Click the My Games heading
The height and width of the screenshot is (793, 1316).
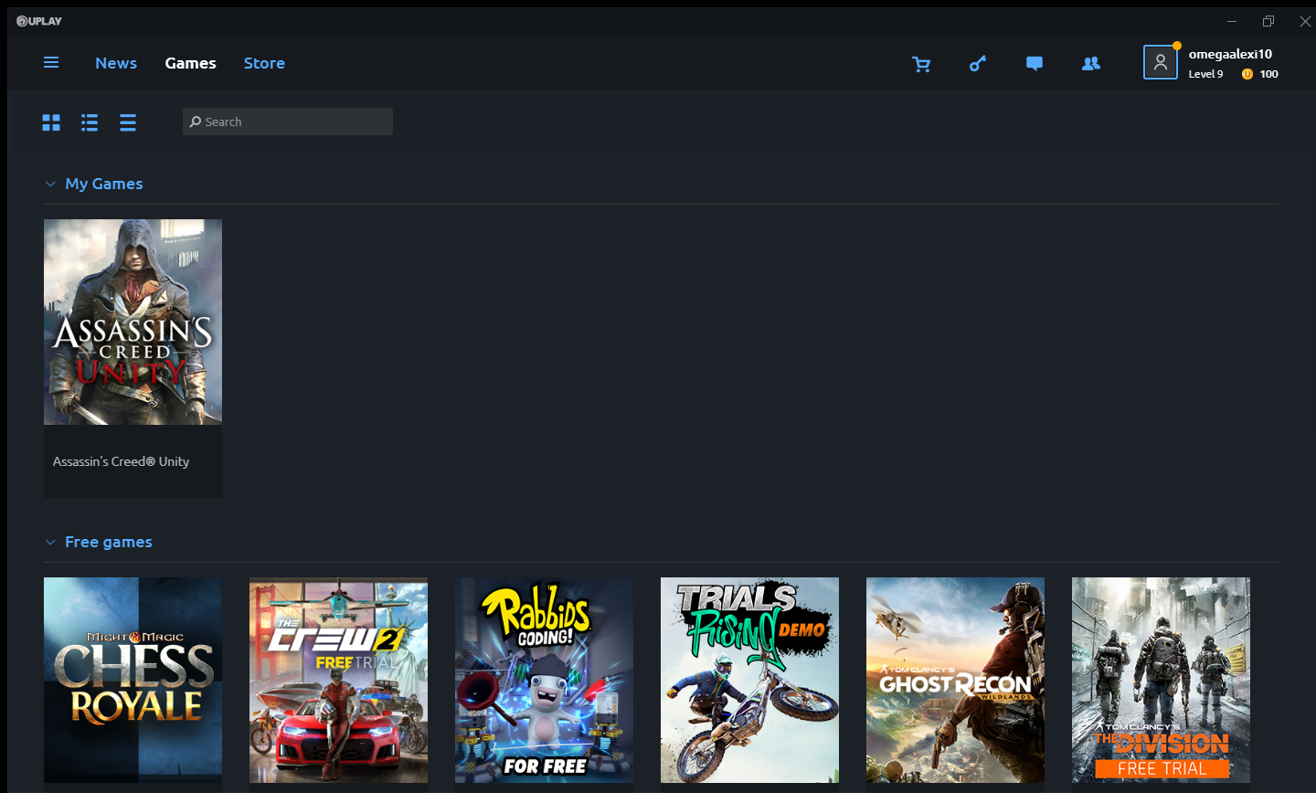click(104, 184)
